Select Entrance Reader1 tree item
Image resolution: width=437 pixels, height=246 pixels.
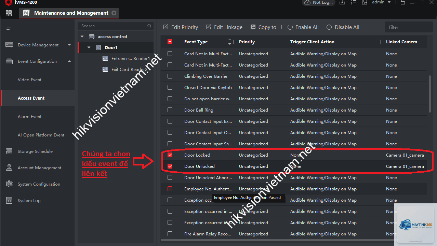pos(131,59)
